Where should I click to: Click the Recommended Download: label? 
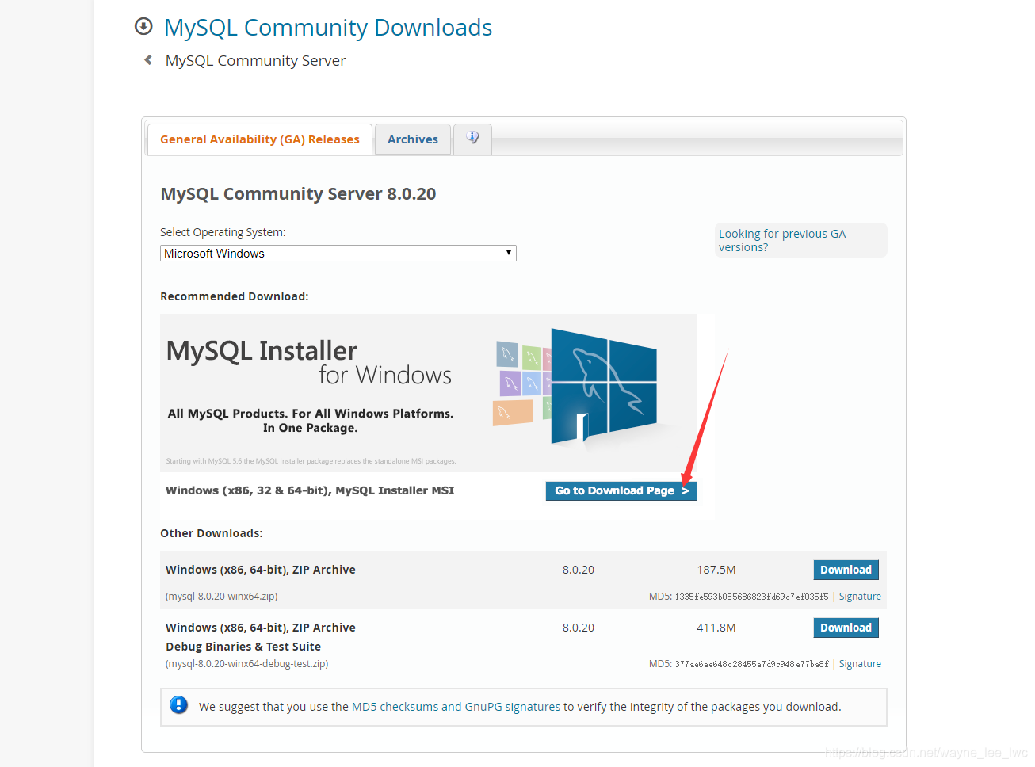235,296
